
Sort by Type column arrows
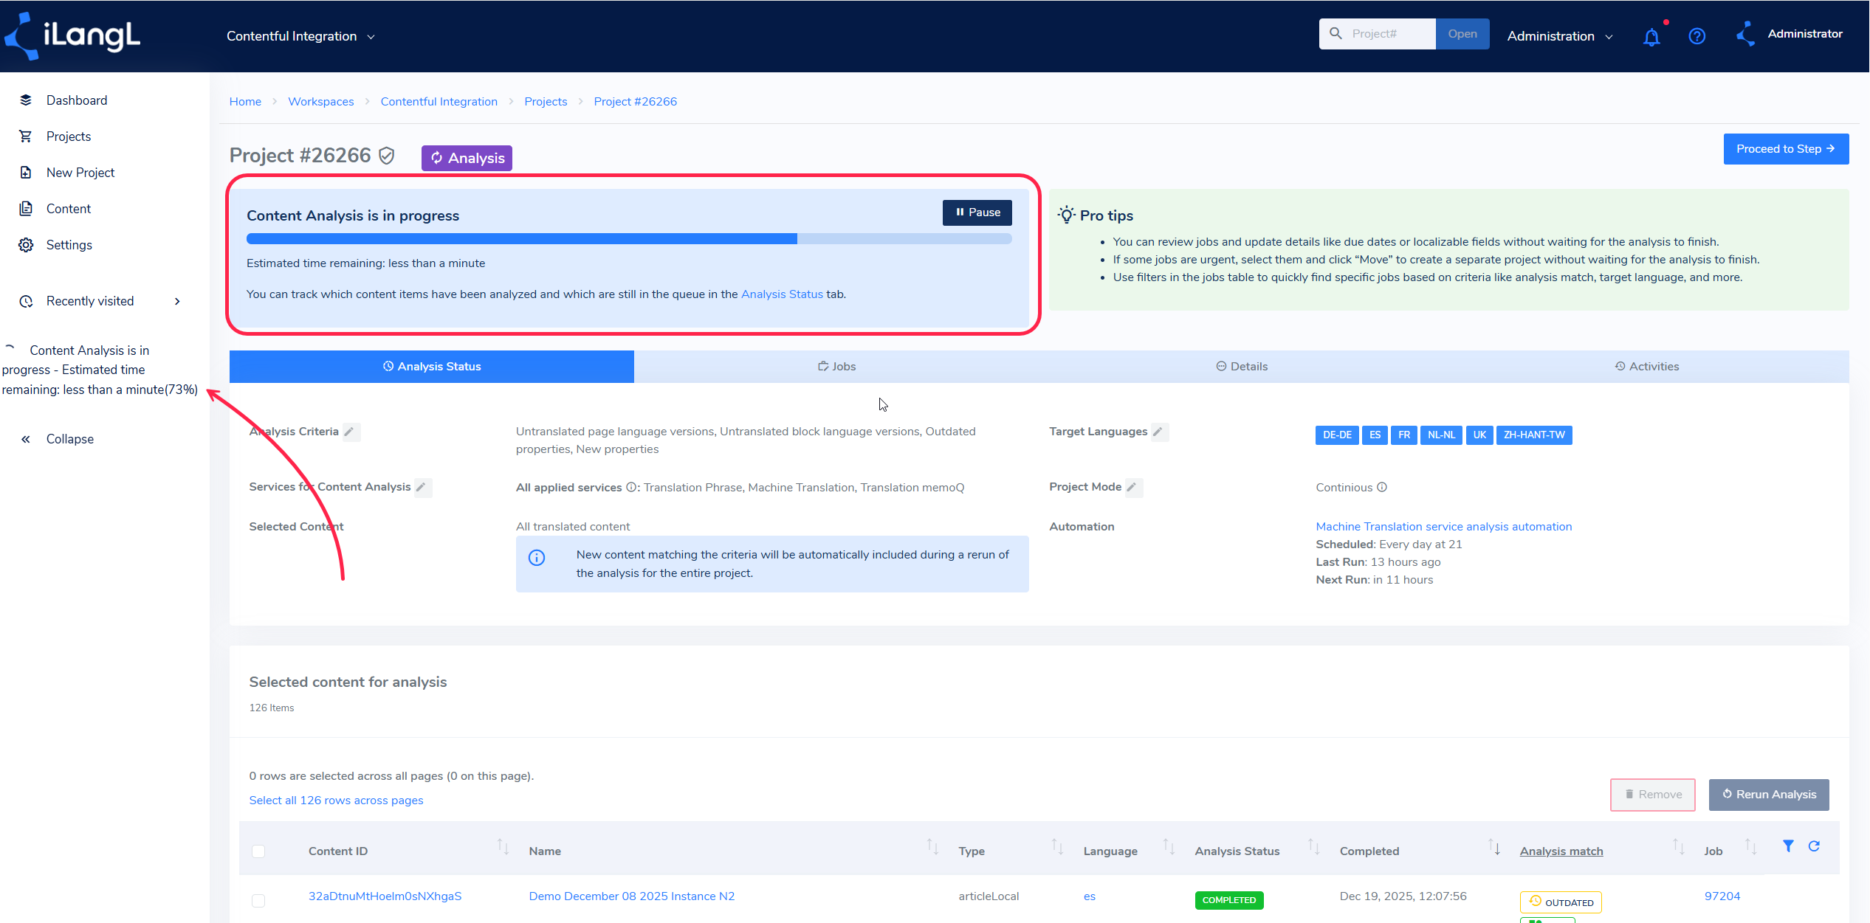[1057, 847]
